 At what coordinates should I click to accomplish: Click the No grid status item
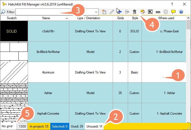(x=8, y=126)
